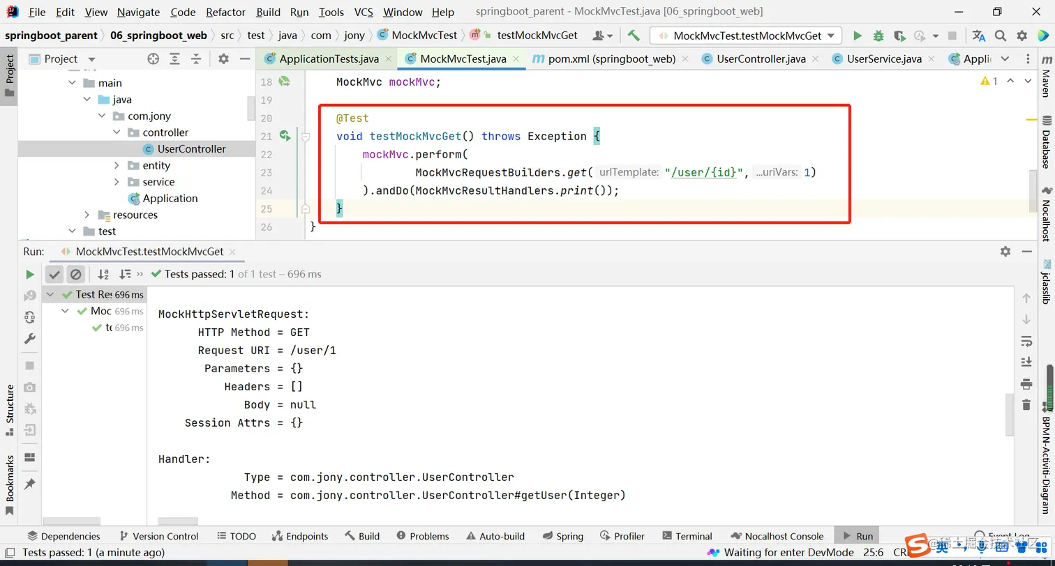Click dump threads camera icon

(30, 387)
